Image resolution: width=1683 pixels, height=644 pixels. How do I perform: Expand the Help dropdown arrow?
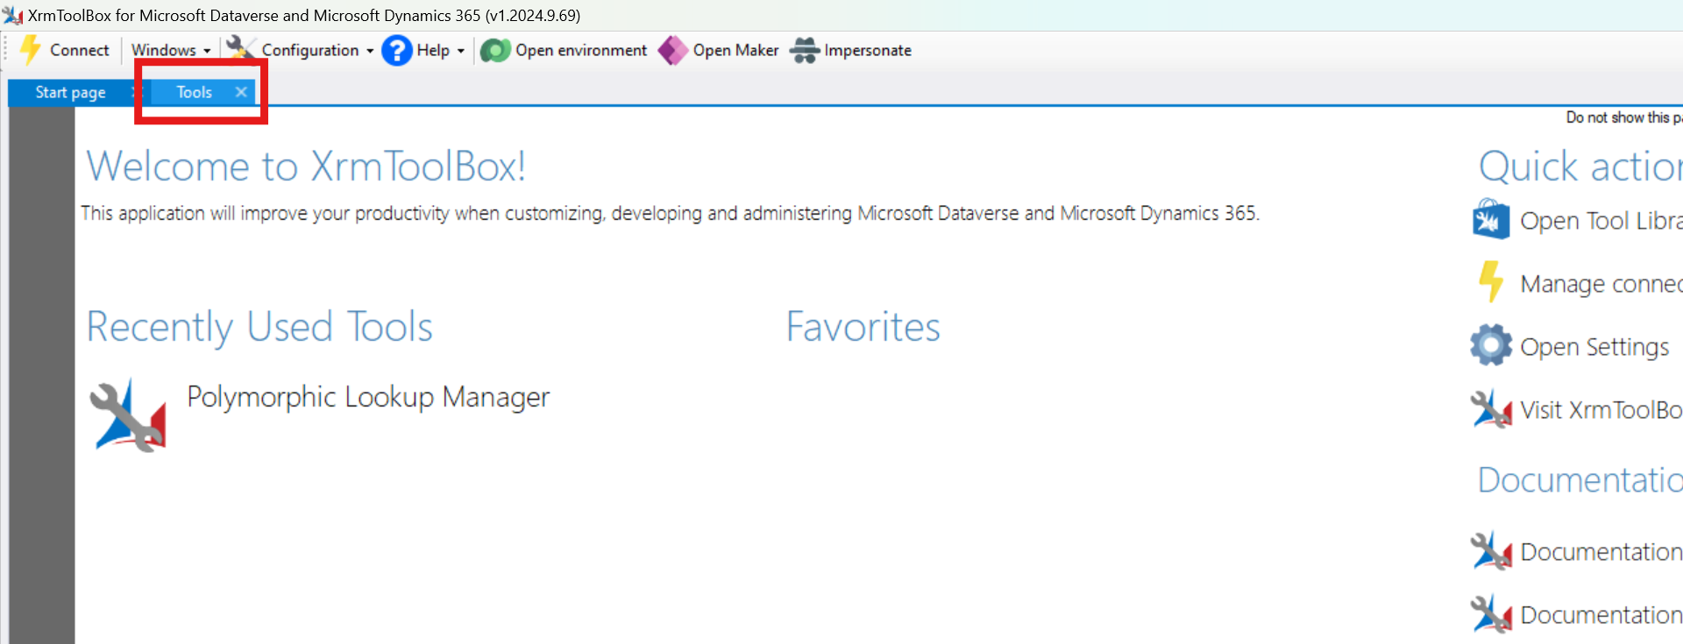(x=461, y=51)
